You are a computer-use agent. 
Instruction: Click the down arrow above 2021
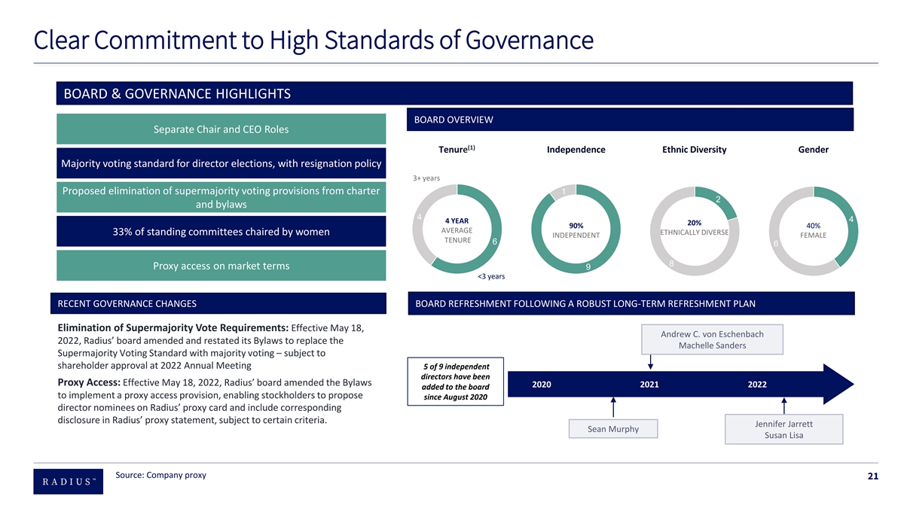[650, 361]
